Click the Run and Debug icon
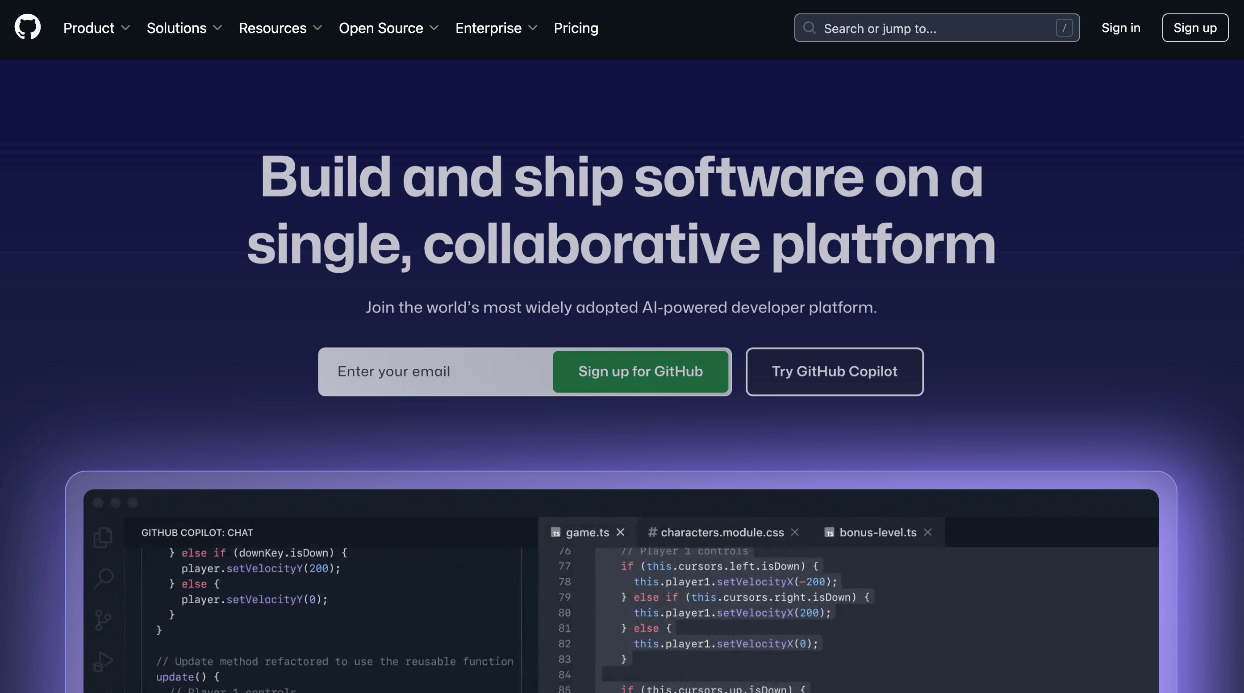Screen dimensions: 1244x693 pyautogui.click(x=103, y=662)
